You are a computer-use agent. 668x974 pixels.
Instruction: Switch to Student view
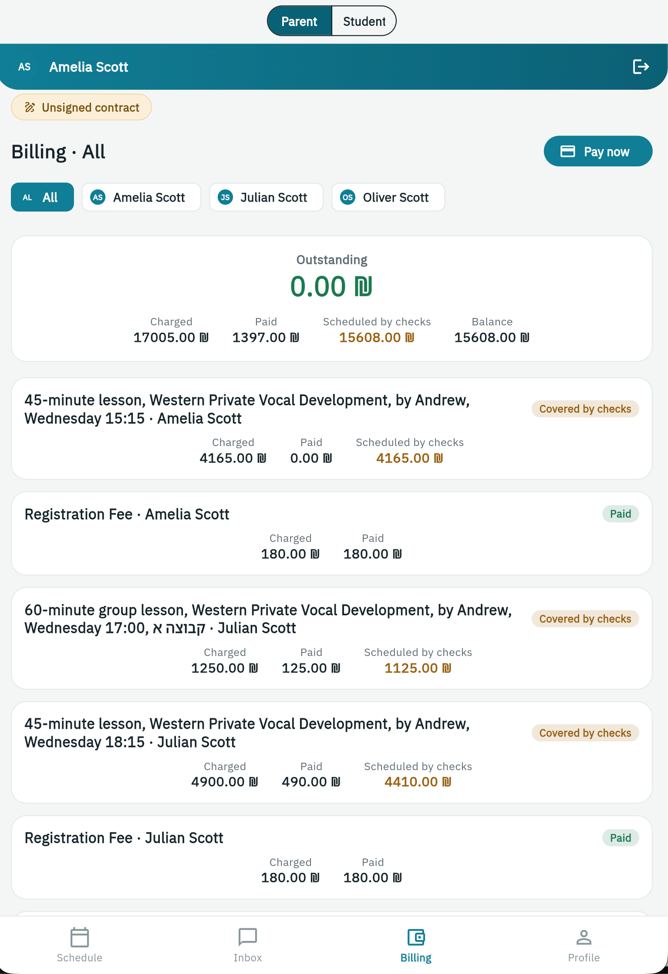[364, 21]
